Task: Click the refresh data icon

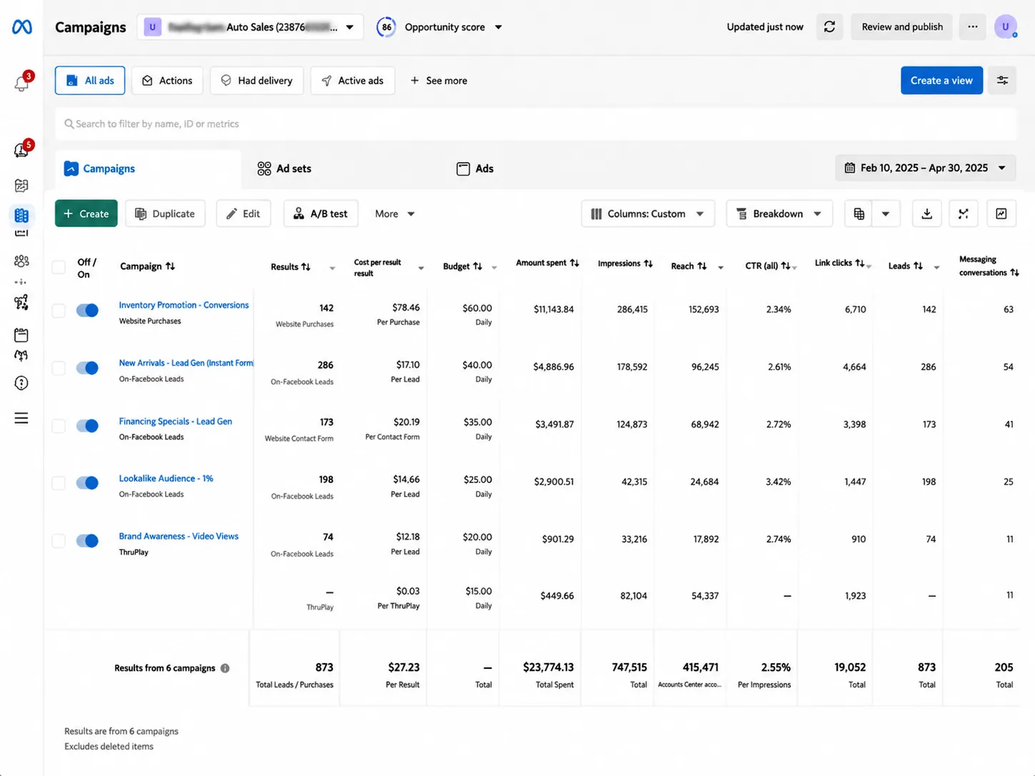Action: 829,27
